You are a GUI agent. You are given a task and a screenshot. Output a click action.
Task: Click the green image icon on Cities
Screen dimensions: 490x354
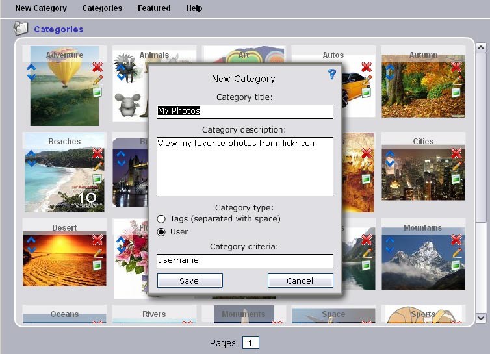(x=456, y=179)
